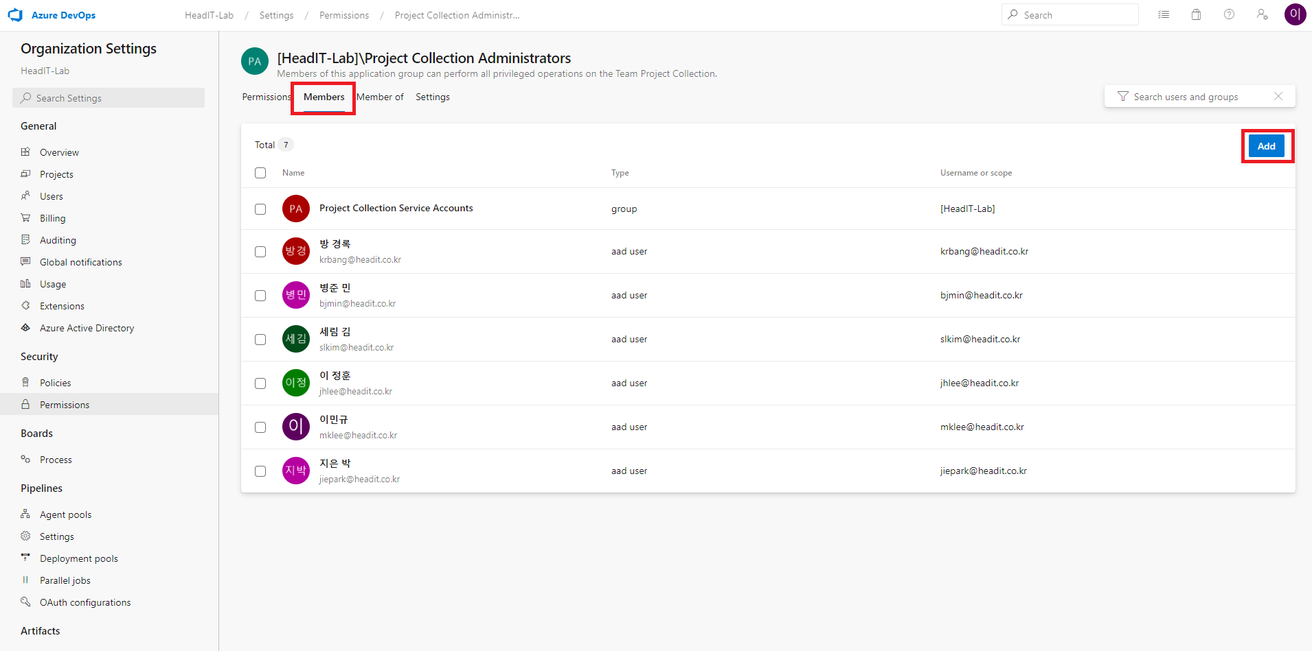The image size is (1312, 651).
Task: Click the jiepark member avatar
Action: click(x=296, y=471)
